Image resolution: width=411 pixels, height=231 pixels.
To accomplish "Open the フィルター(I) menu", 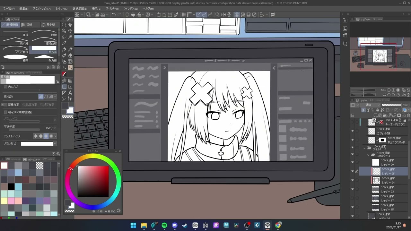I will click(112, 9).
